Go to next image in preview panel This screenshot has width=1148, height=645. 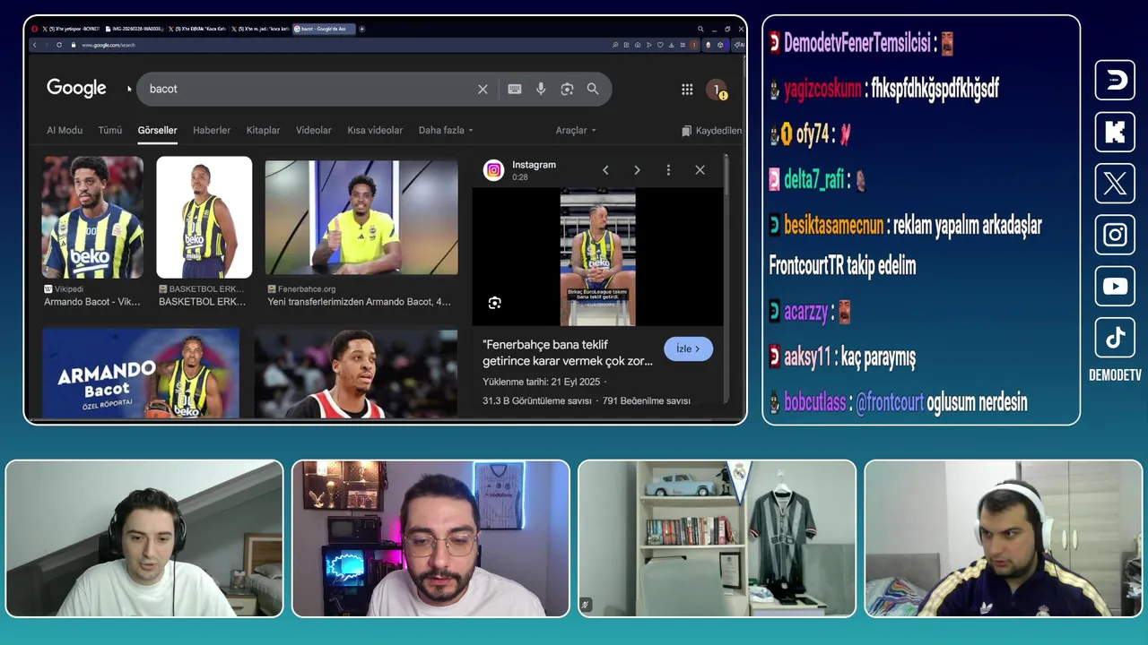(637, 170)
